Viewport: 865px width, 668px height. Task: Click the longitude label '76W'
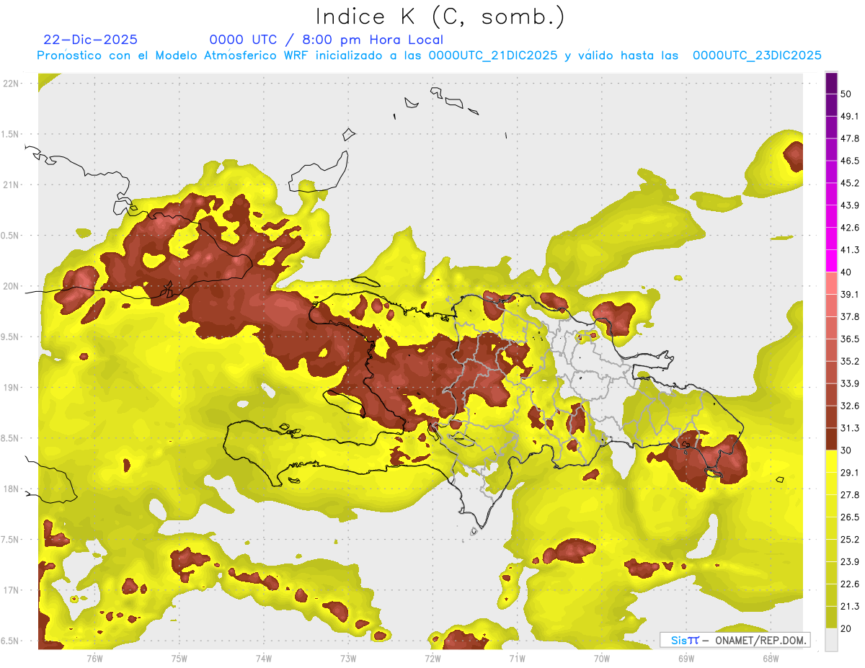94,659
